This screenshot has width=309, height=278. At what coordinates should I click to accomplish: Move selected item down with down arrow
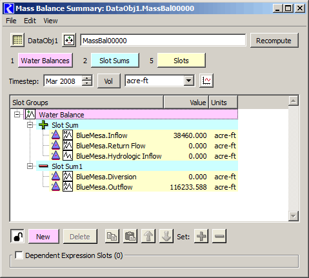point(166,236)
